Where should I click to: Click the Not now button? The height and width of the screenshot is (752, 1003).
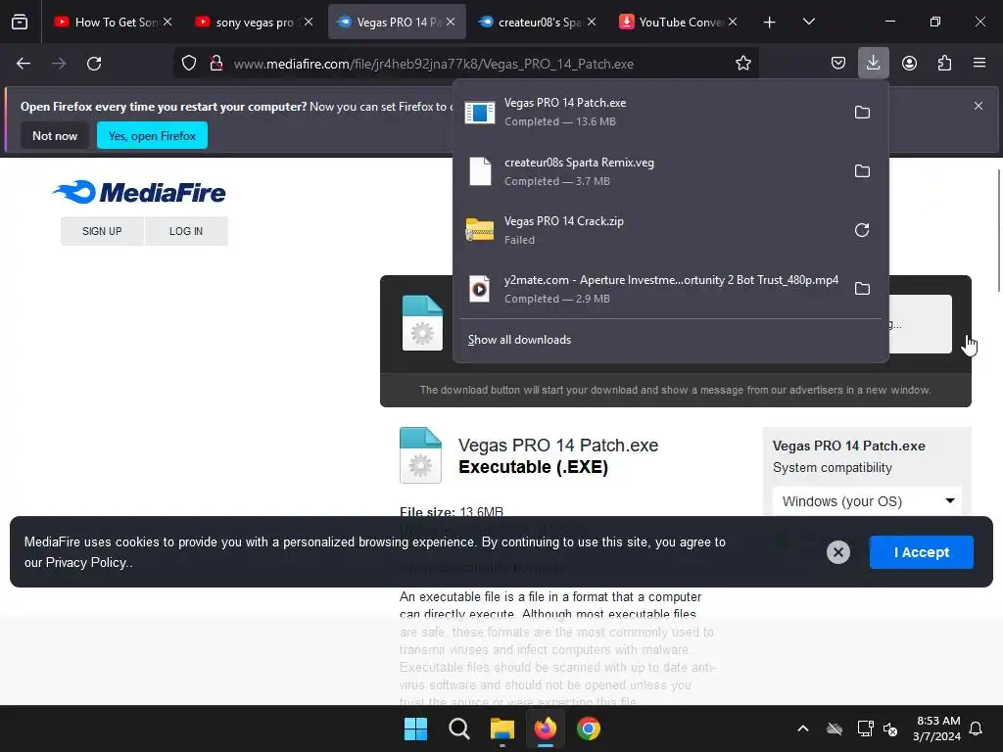pyautogui.click(x=55, y=135)
